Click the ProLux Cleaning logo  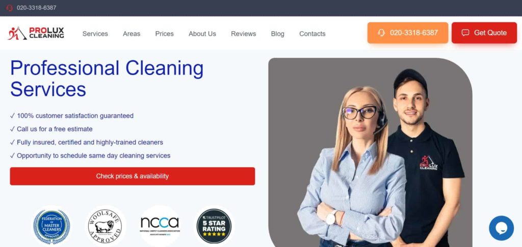[x=36, y=33]
